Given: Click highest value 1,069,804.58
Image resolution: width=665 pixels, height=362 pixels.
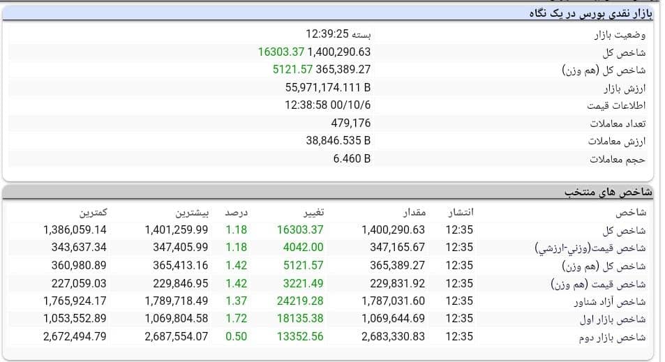Looking at the screenshot, I should pyautogui.click(x=177, y=318).
